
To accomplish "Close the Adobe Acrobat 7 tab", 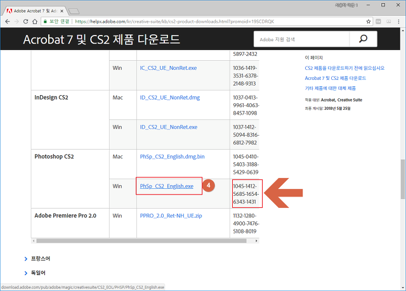I will pos(62,11).
